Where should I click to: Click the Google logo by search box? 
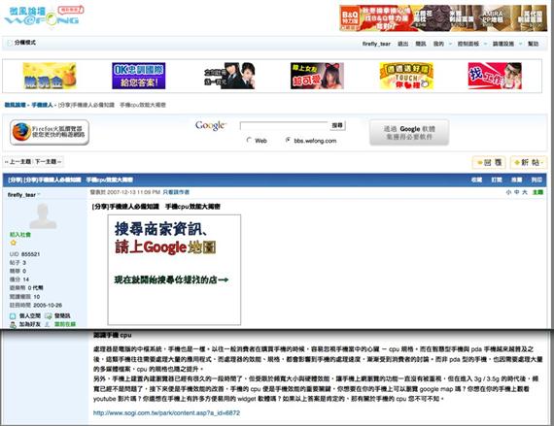pos(211,125)
